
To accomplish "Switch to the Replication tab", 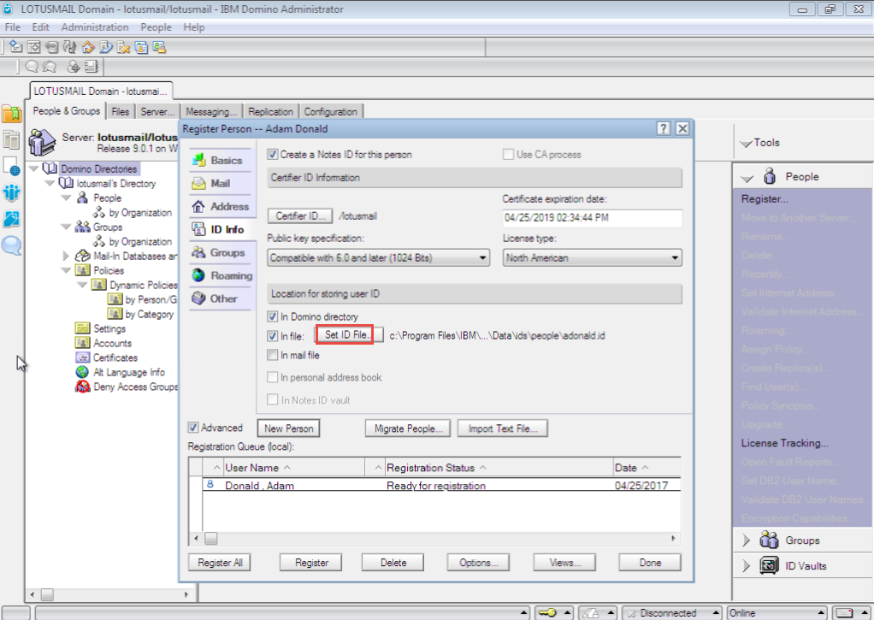I will point(270,111).
